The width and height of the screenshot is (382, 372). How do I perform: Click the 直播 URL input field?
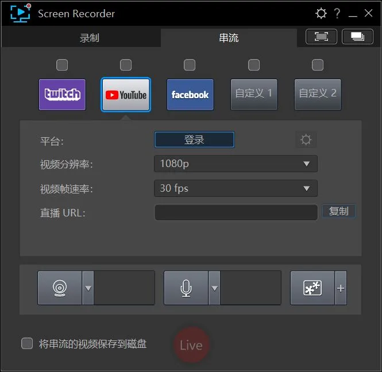click(x=236, y=212)
